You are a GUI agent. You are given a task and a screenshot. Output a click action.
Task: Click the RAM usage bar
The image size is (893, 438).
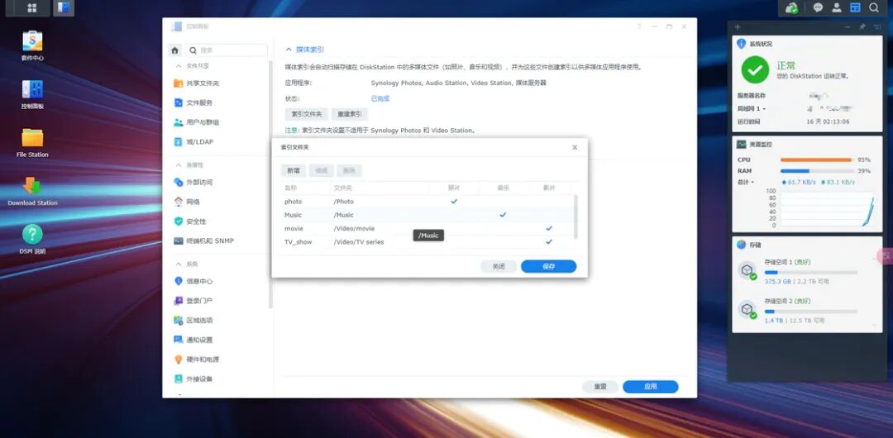coord(817,171)
